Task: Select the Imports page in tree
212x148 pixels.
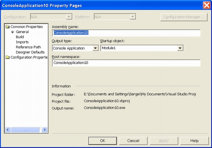Action: 22,42
